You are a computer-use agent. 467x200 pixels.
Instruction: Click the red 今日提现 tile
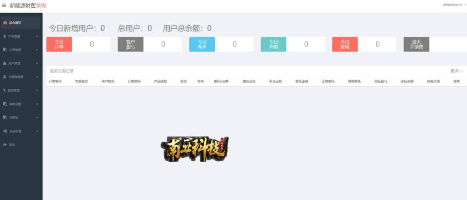[x=345, y=44]
